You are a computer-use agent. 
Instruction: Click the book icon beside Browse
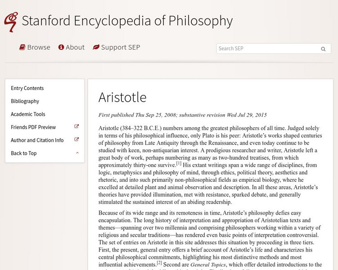pyautogui.click(x=22, y=47)
